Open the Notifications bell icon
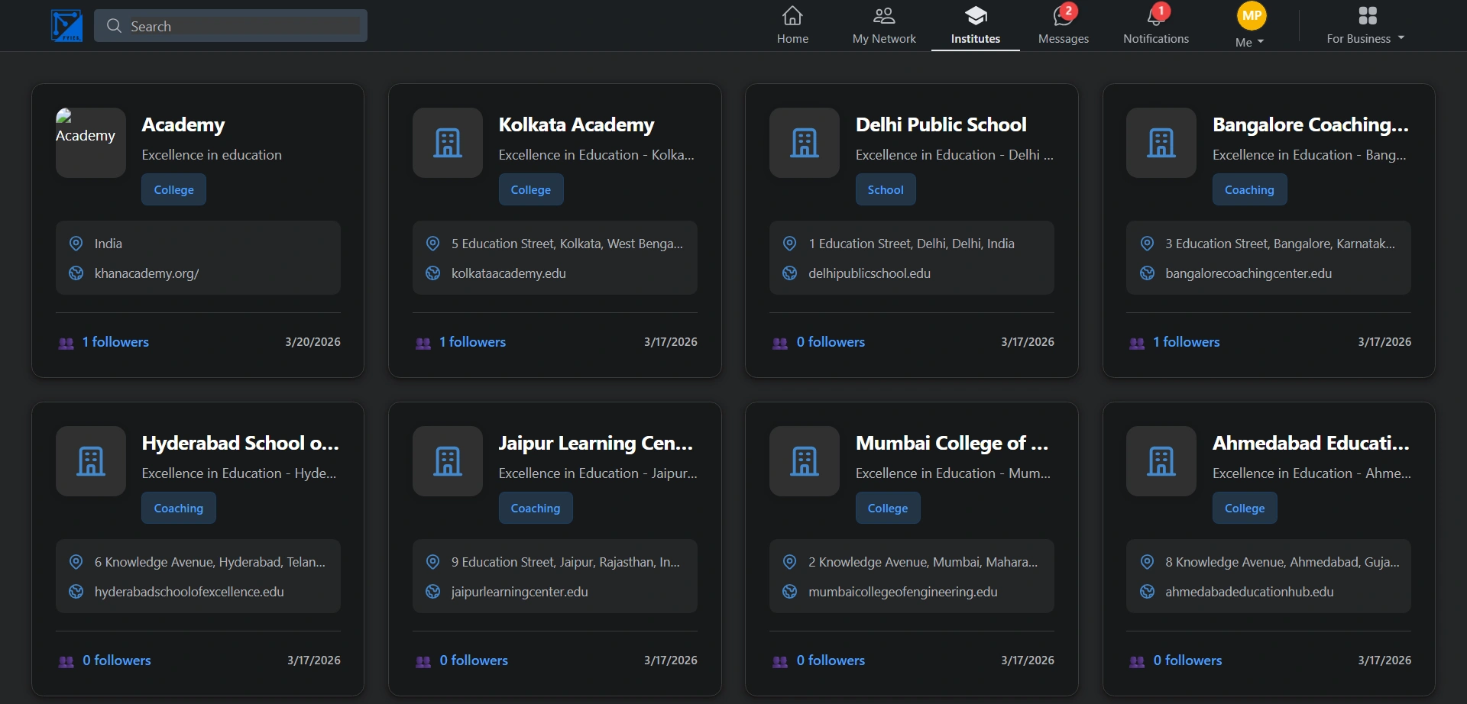 (x=1155, y=16)
